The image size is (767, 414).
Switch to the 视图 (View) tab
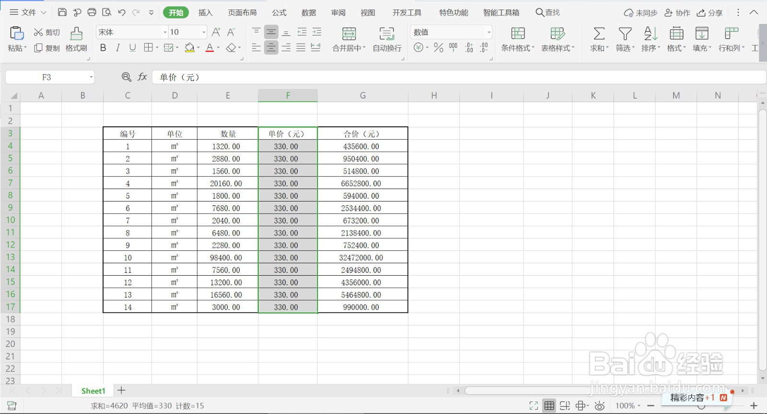pos(368,12)
